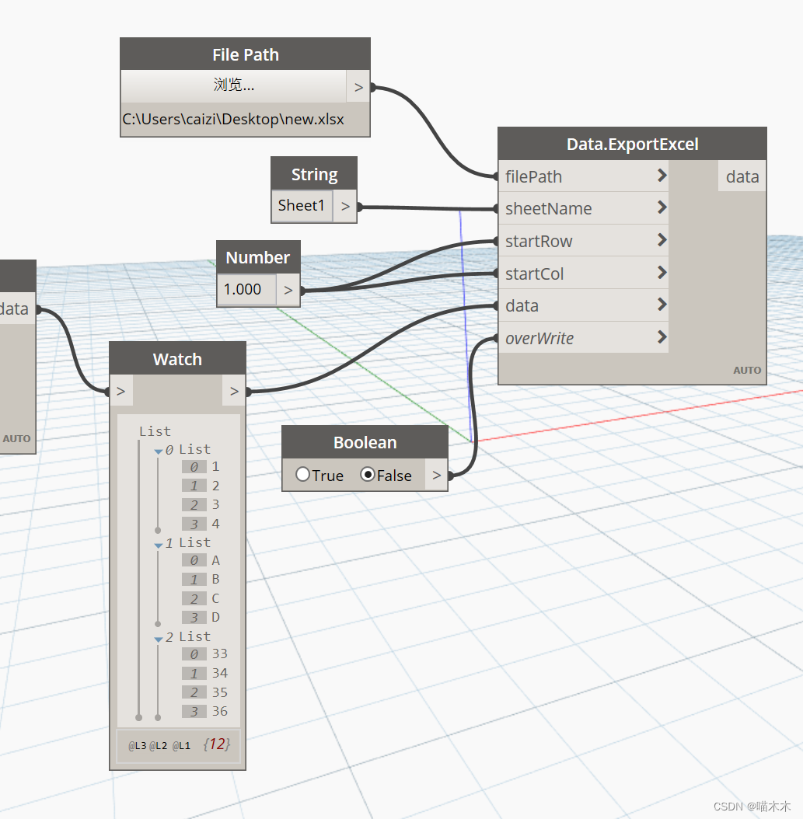The width and height of the screenshot is (803, 819).
Task: Click the Watch node input port
Action: 121,391
